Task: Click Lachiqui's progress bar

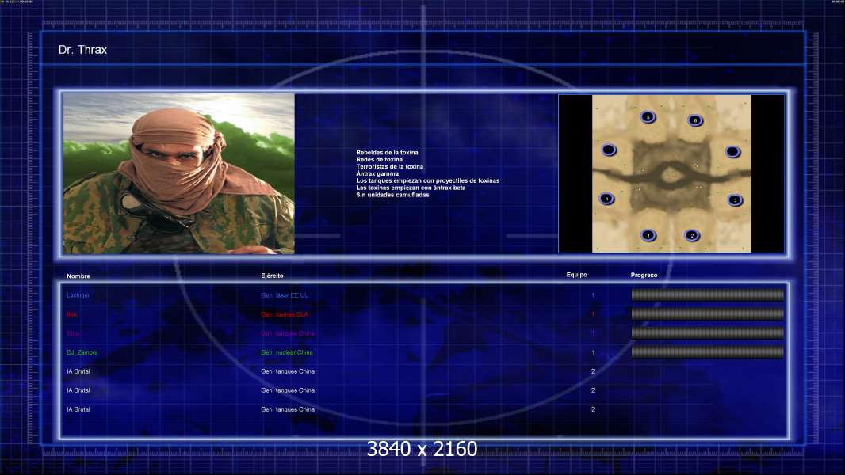Action: coord(708,294)
